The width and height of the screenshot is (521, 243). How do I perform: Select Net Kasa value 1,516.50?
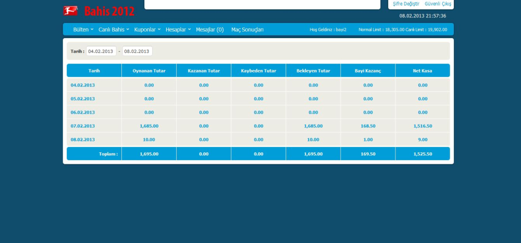pyautogui.click(x=423, y=126)
